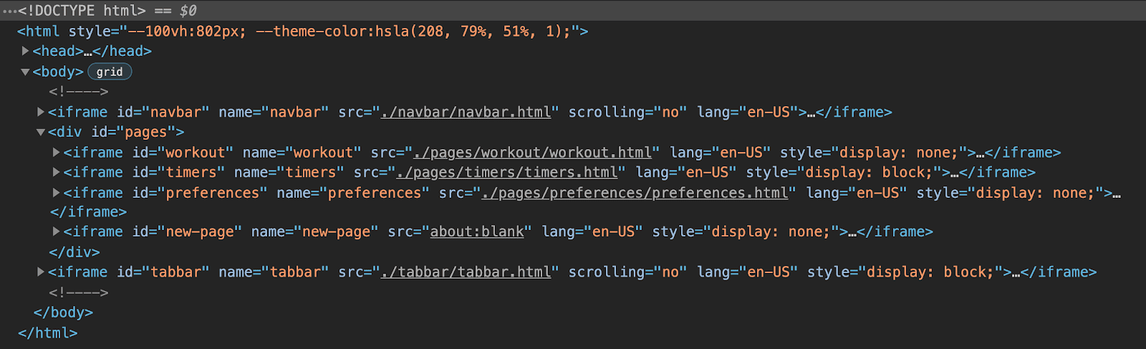
Task: Toggle the grid badge on body
Action: pos(110,72)
